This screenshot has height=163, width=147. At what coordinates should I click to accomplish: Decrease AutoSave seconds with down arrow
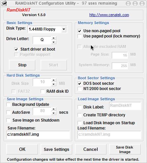[54, 113]
